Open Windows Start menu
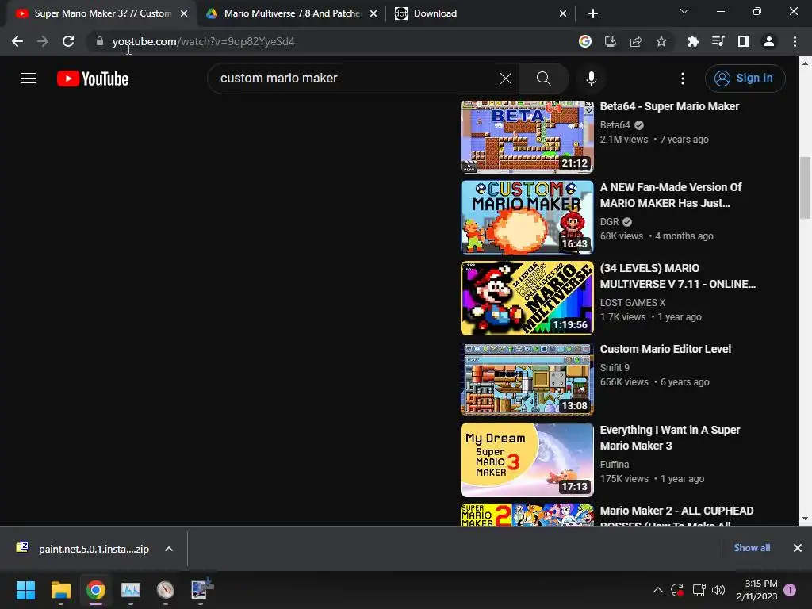Screen dimensions: 812x609 click(x=25, y=590)
